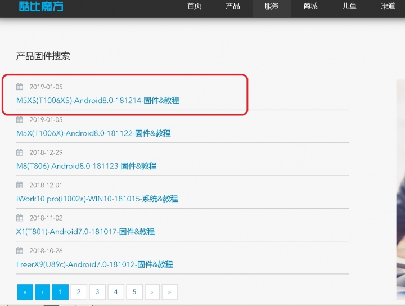
Task: Click the date text 2018-12-01
Action: (x=46, y=185)
